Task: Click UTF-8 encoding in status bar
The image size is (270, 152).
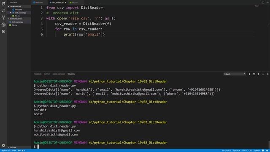Action: pyautogui.click(x=244, y=150)
